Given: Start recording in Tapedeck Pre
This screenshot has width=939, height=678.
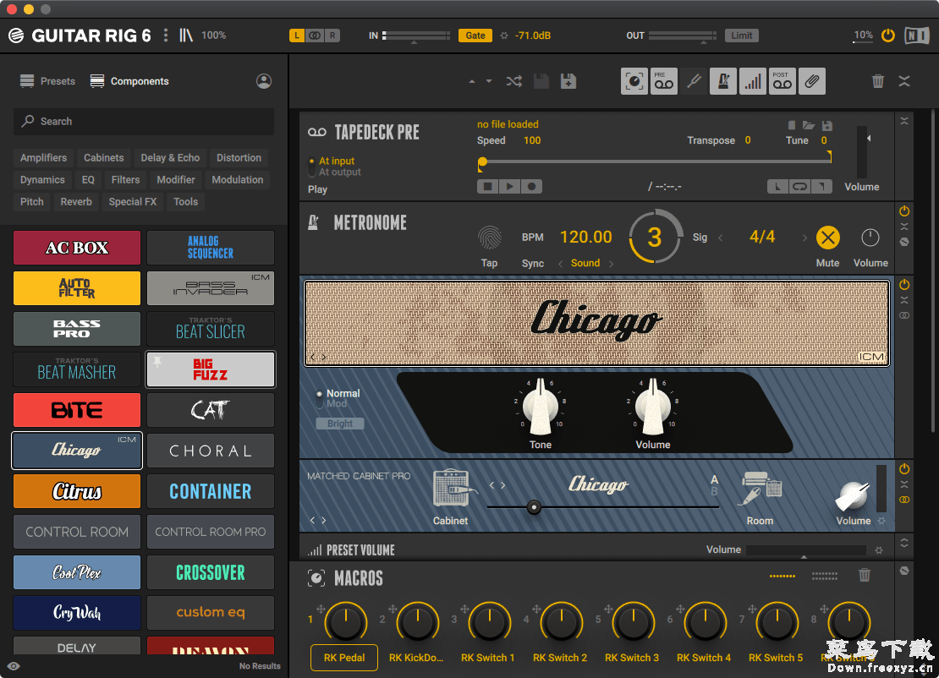Looking at the screenshot, I should (x=532, y=187).
